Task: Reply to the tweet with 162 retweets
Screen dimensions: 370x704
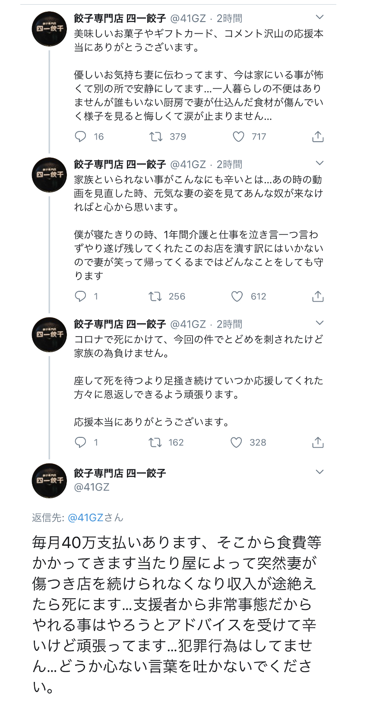Action: [81, 443]
